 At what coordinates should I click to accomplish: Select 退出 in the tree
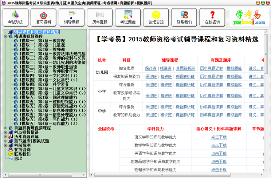18,158
